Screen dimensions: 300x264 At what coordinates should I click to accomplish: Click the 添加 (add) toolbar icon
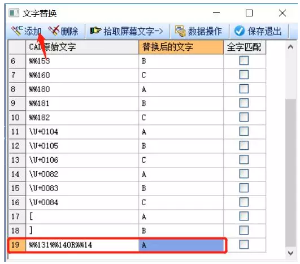(x=17, y=31)
